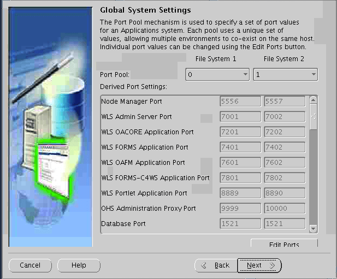
Task: Click WLS OAFM Application Port field 7601
Action: [240, 163]
